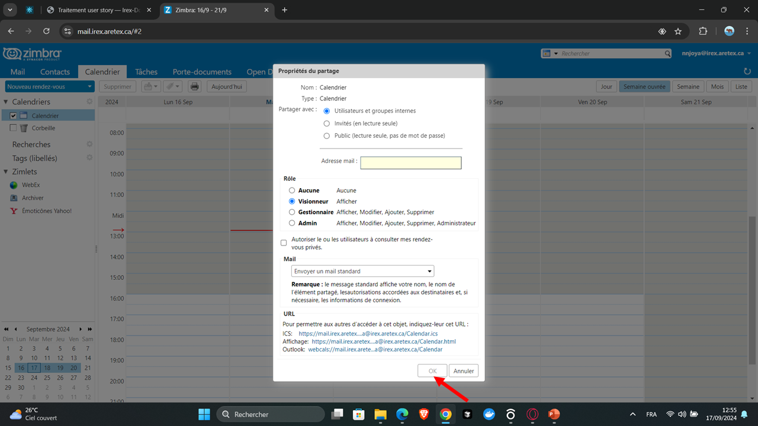The image size is (758, 426).
Task: Click the Windows Start button
Action: 204,414
